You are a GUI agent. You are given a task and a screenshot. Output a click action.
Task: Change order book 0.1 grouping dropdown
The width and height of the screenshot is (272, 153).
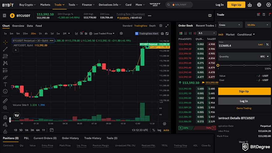pyautogui.click(x=207, y=33)
